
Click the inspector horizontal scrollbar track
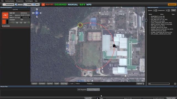tap(160, 84)
